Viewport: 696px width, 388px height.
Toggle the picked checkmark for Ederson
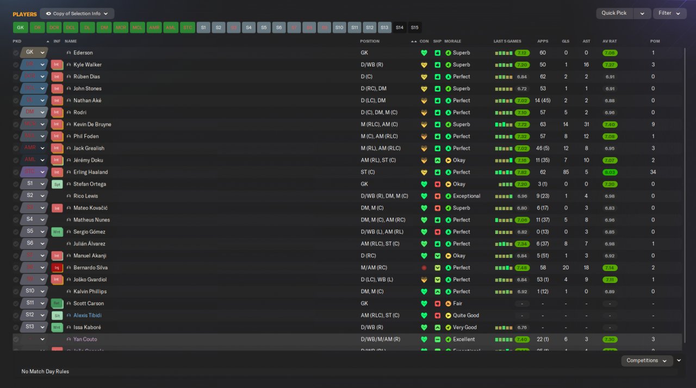pyautogui.click(x=16, y=53)
